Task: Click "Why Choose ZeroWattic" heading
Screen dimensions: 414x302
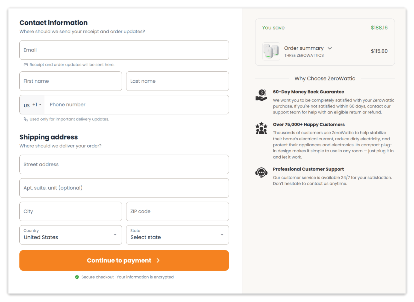Action: tap(325, 79)
